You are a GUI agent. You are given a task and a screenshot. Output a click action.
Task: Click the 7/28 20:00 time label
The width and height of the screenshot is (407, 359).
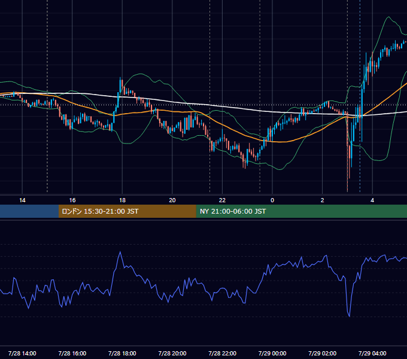[172, 353]
